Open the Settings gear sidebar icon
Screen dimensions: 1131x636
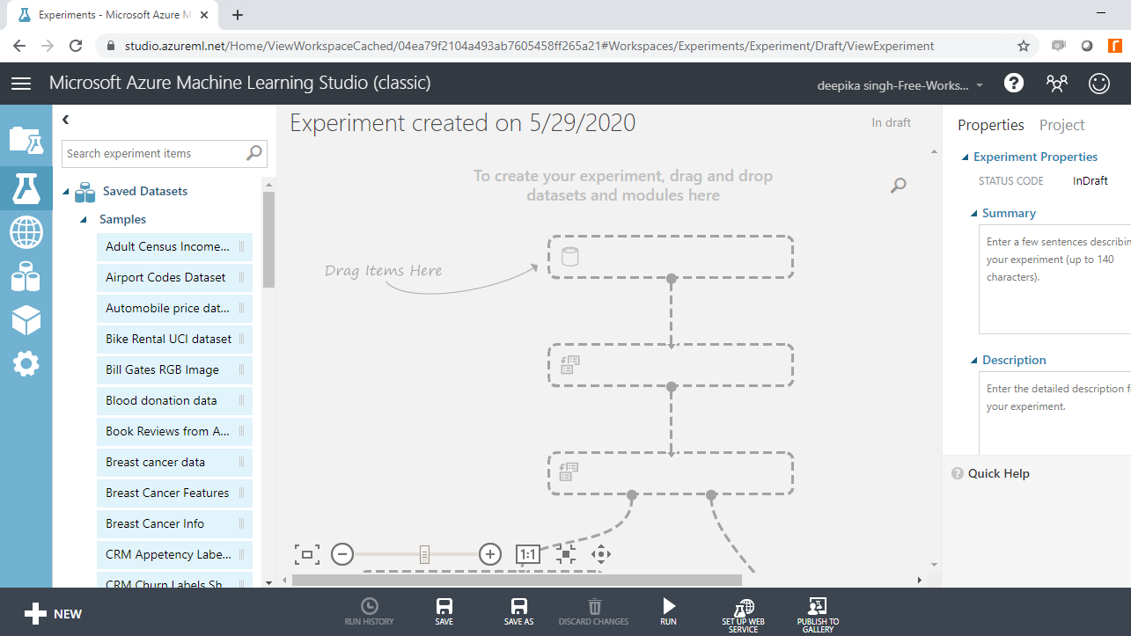point(26,363)
